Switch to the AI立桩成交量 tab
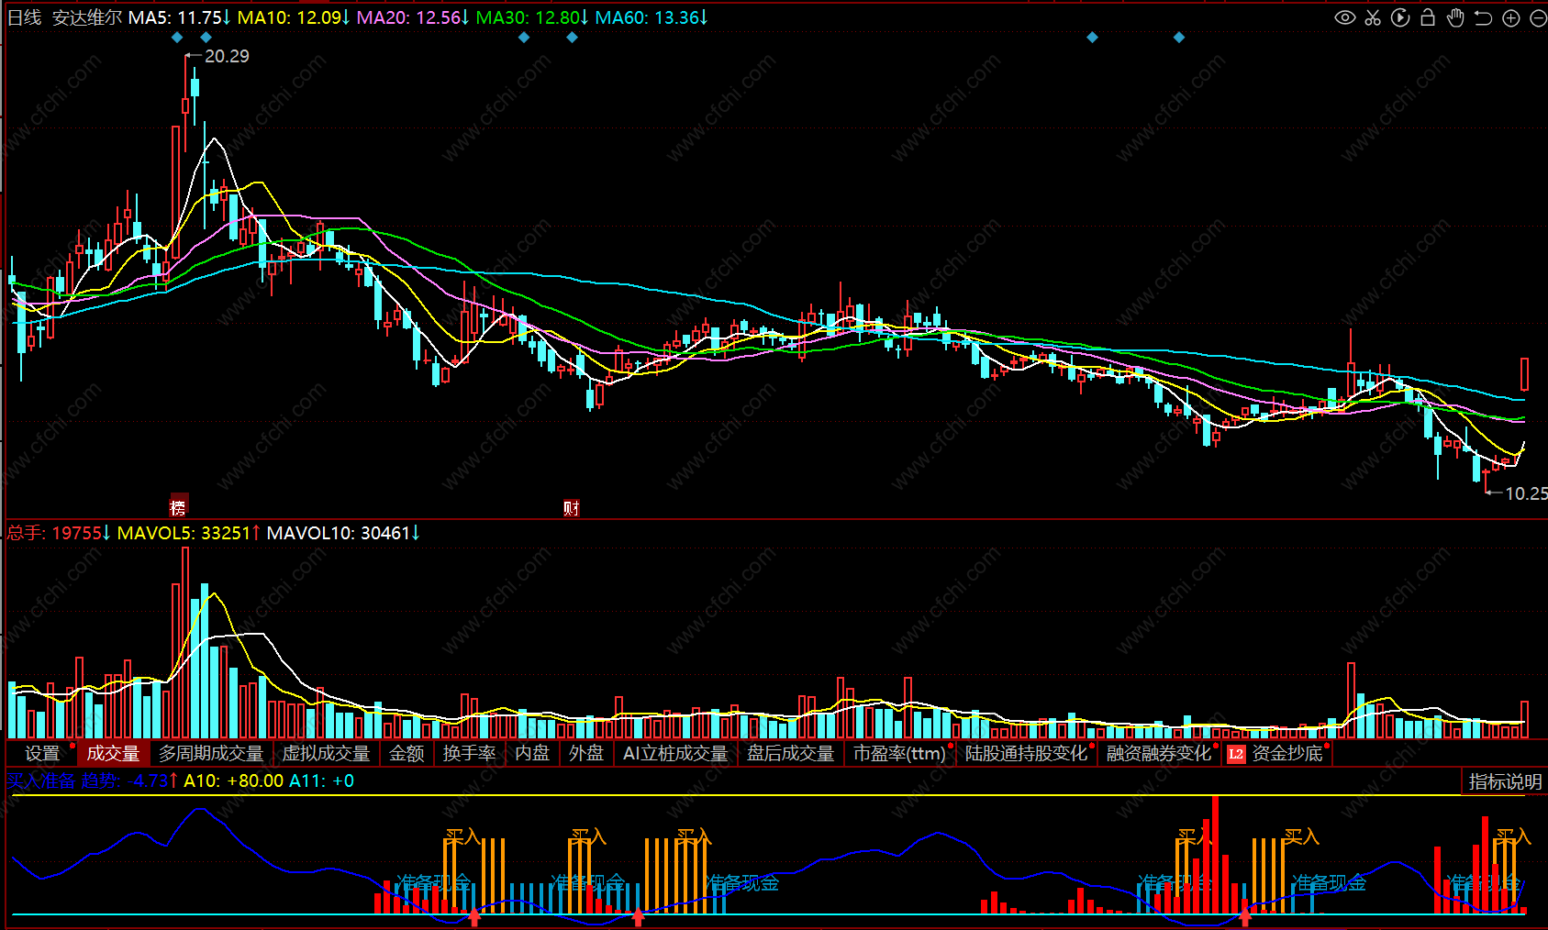Viewport: 1548px width, 930px height. coord(675,753)
